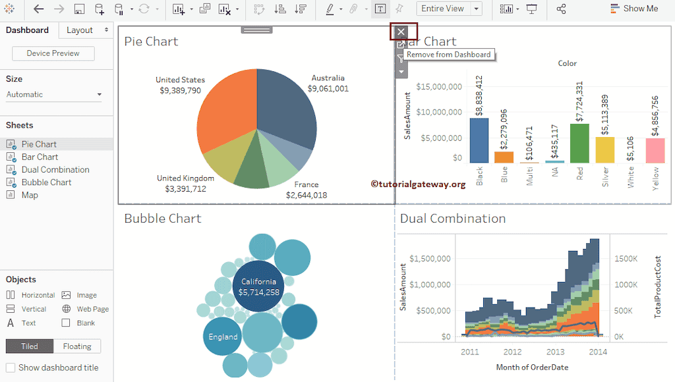
Task: Set object placement to Floating
Action: coord(77,346)
